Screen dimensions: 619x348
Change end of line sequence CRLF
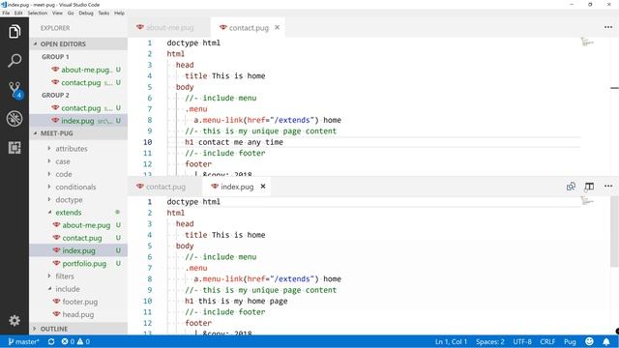(547, 341)
